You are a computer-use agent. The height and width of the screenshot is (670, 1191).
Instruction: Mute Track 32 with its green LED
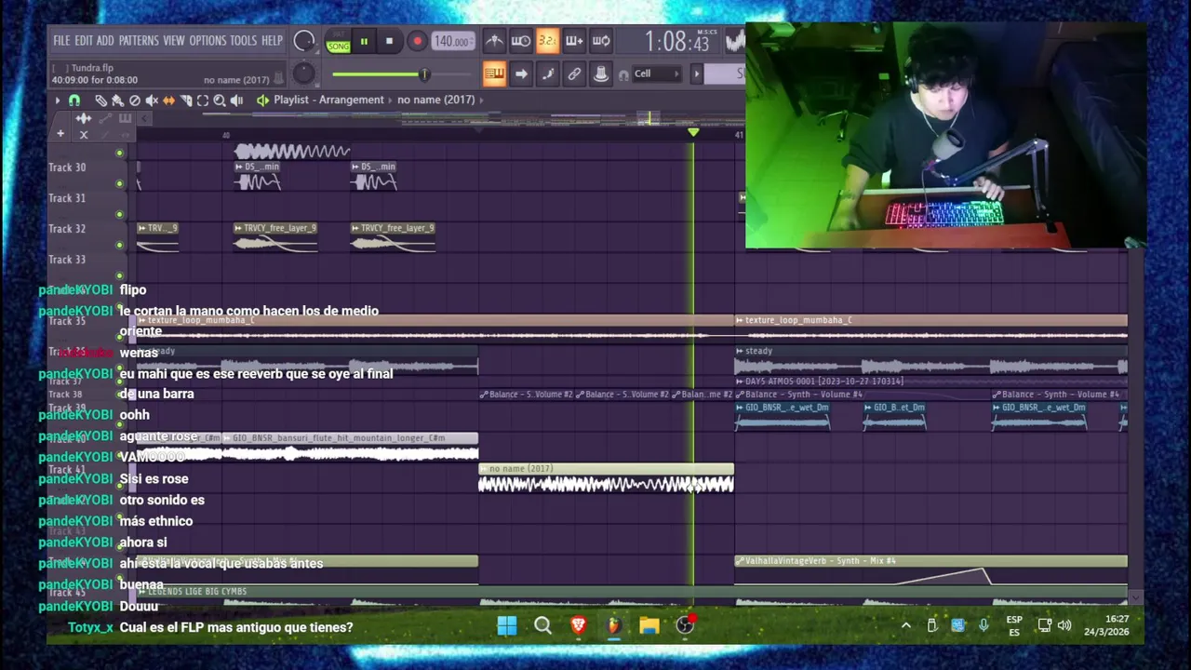click(x=119, y=245)
